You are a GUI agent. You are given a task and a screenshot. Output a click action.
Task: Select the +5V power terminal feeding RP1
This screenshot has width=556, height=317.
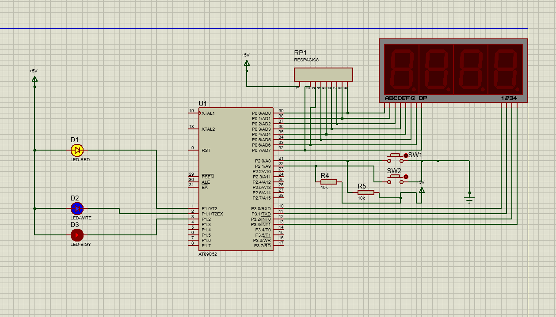(x=247, y=63)
